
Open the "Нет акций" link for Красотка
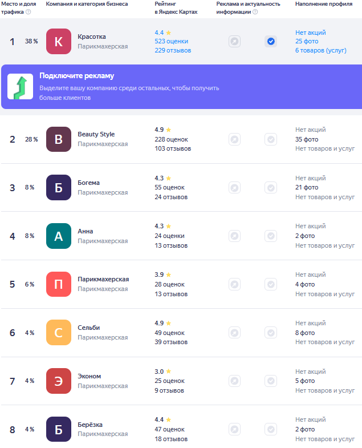310,33
